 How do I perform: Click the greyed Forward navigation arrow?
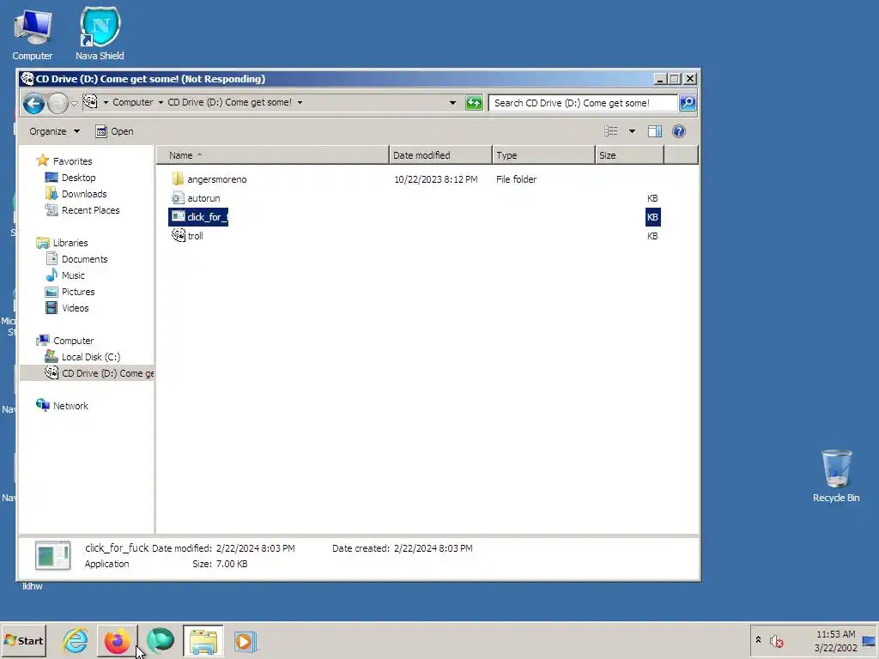[58, 103]
